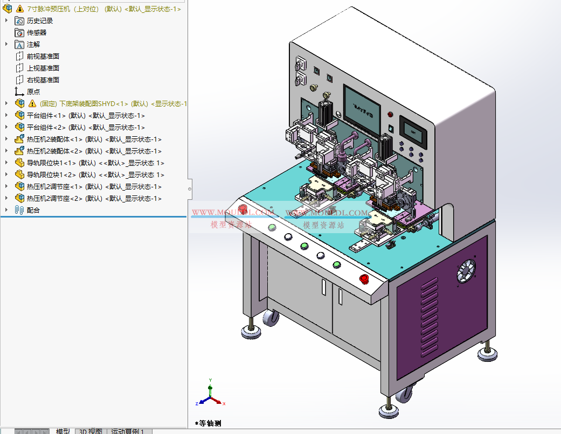Switch to the 3D视图 tab
Image resolution: width=561 pixels, height=434 pixels.
(x=90, y=431)
